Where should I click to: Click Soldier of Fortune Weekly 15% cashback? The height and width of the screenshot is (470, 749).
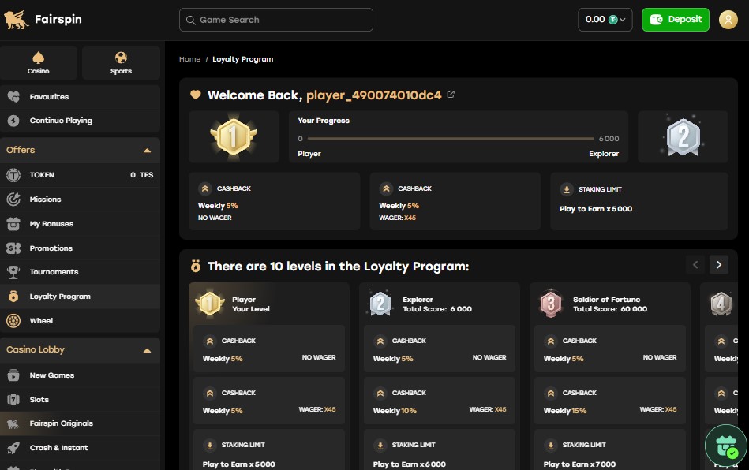(610, 401)
